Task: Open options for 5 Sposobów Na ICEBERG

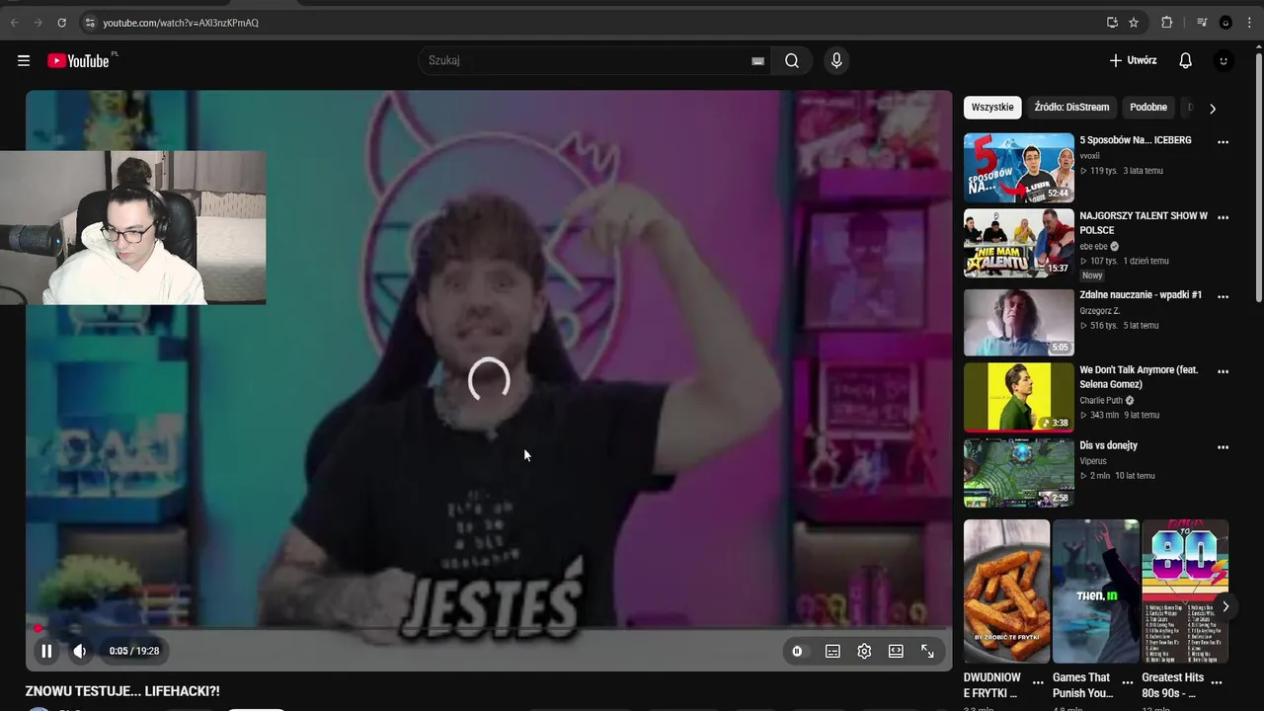Action: pos(1223,142)
